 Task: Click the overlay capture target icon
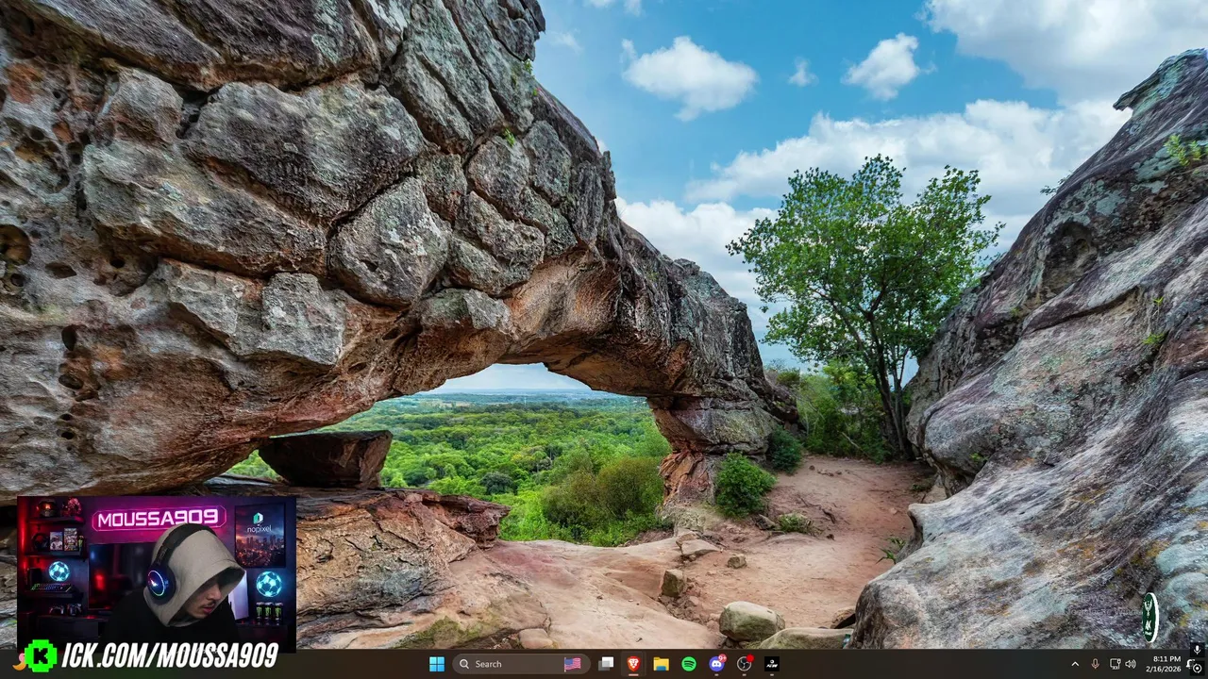point(1197,668)
